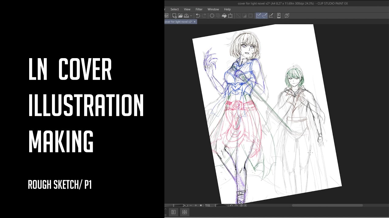Click the bottom palette dock list icon
Screen dimensions: 389x218
pyautogui.click(x=174, y=212)
